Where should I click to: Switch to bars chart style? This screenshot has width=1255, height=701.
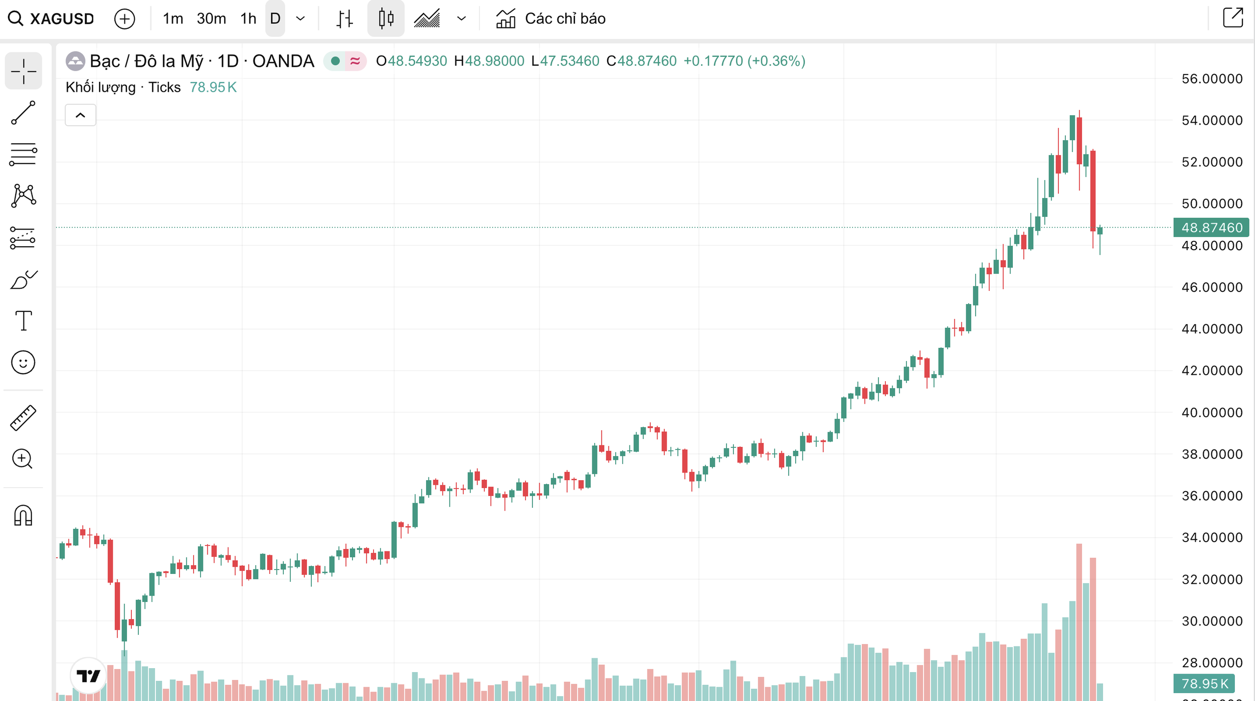345,19
